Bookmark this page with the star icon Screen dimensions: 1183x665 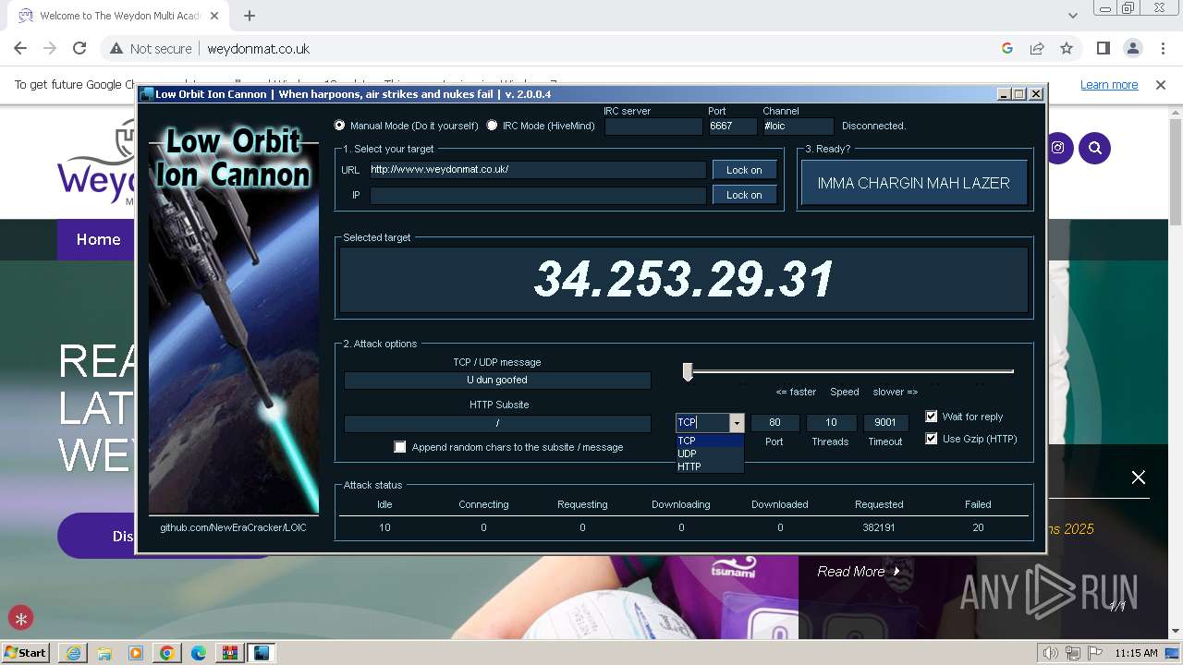pyautogui.click(x=1067, y=48)
